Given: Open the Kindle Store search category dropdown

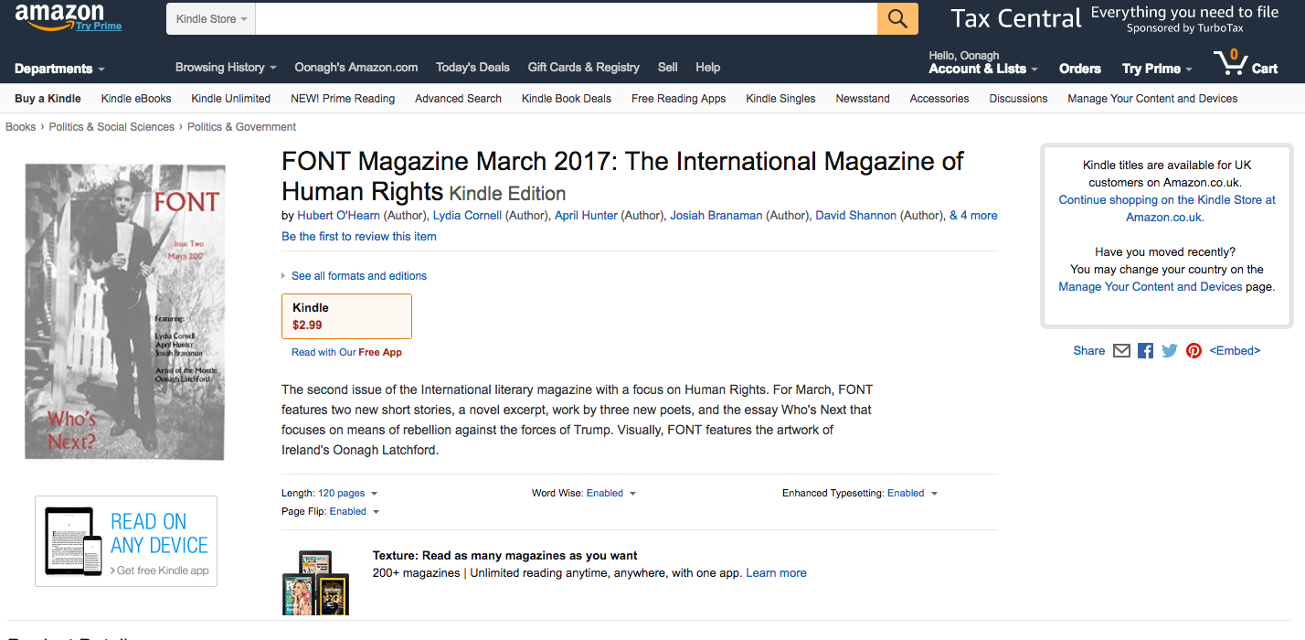Looking at the screenshot, I should click(211, 19).
